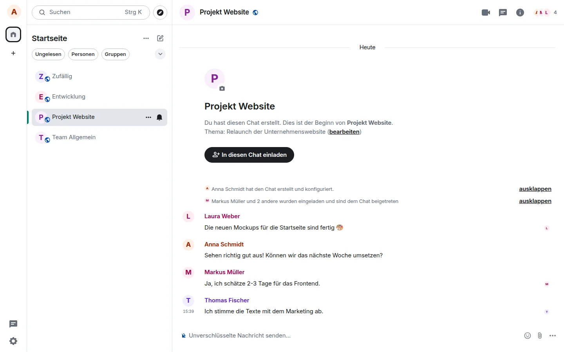564x352 pixels.
Task: Open the Team Allgemein room
Action: click(x=99, y=138)
